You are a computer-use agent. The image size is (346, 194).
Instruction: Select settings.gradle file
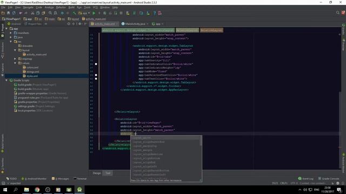[34, 106]
